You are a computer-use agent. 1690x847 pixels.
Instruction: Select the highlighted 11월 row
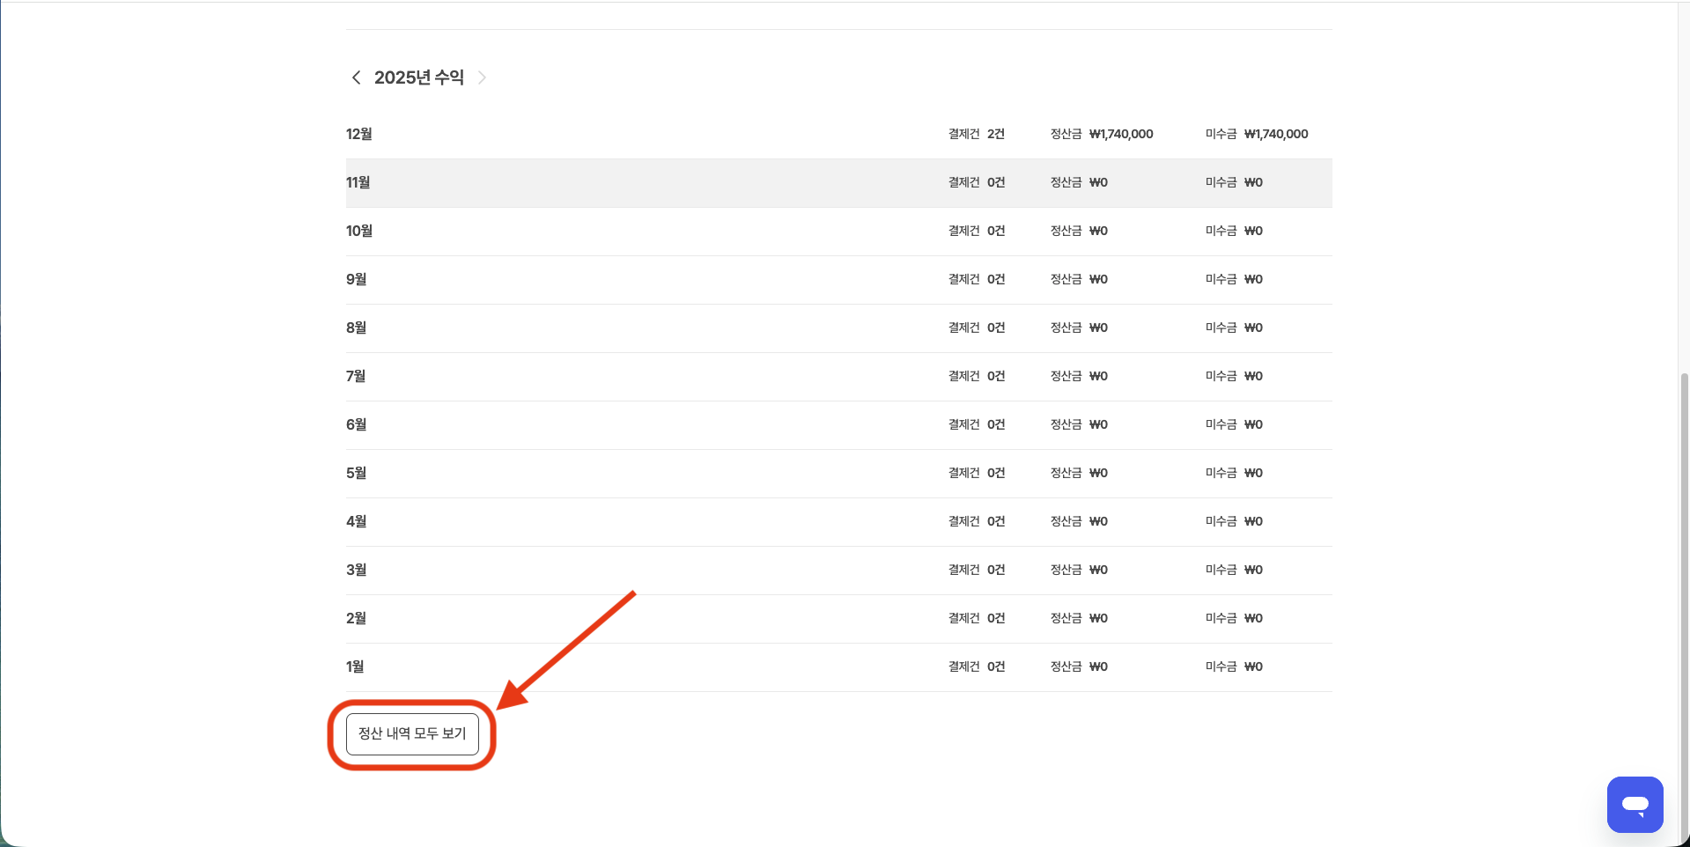[x=358, y=182]
